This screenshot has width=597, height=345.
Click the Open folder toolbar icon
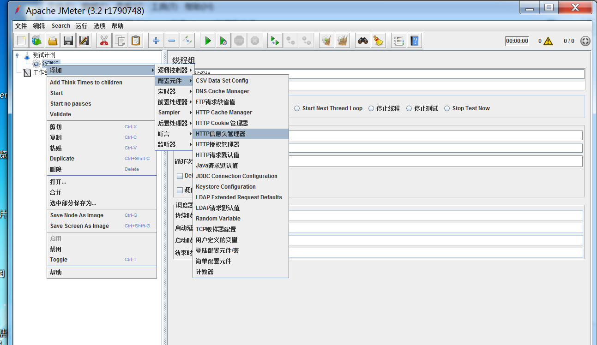pyautogui.click(x=53, y=41)
